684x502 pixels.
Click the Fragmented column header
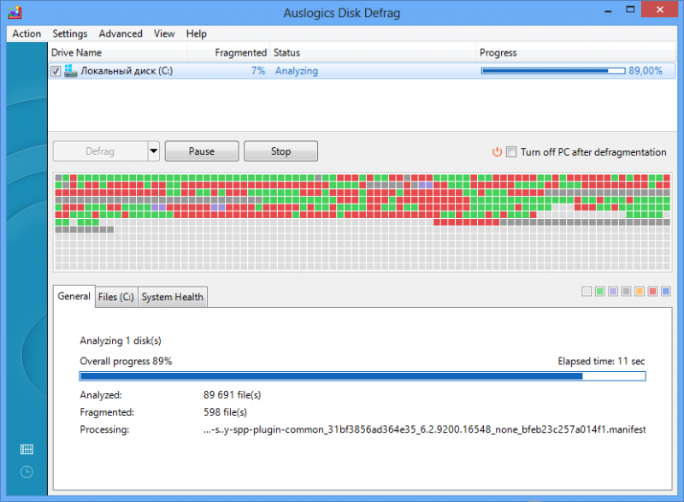(229, 52)
